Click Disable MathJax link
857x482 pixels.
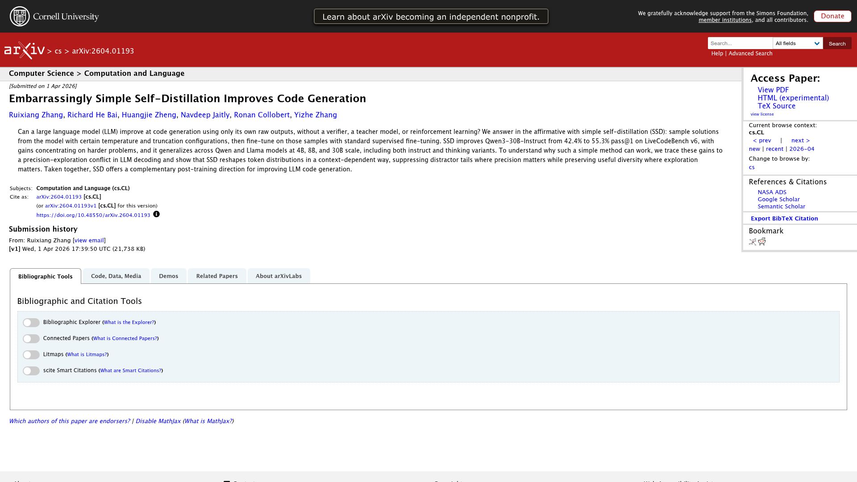point(158,421)
